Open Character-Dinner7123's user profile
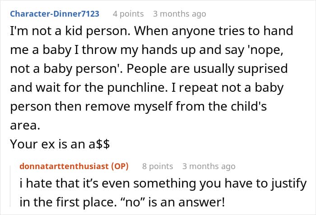This screenshot has height=215, width=316. [55, 14]
